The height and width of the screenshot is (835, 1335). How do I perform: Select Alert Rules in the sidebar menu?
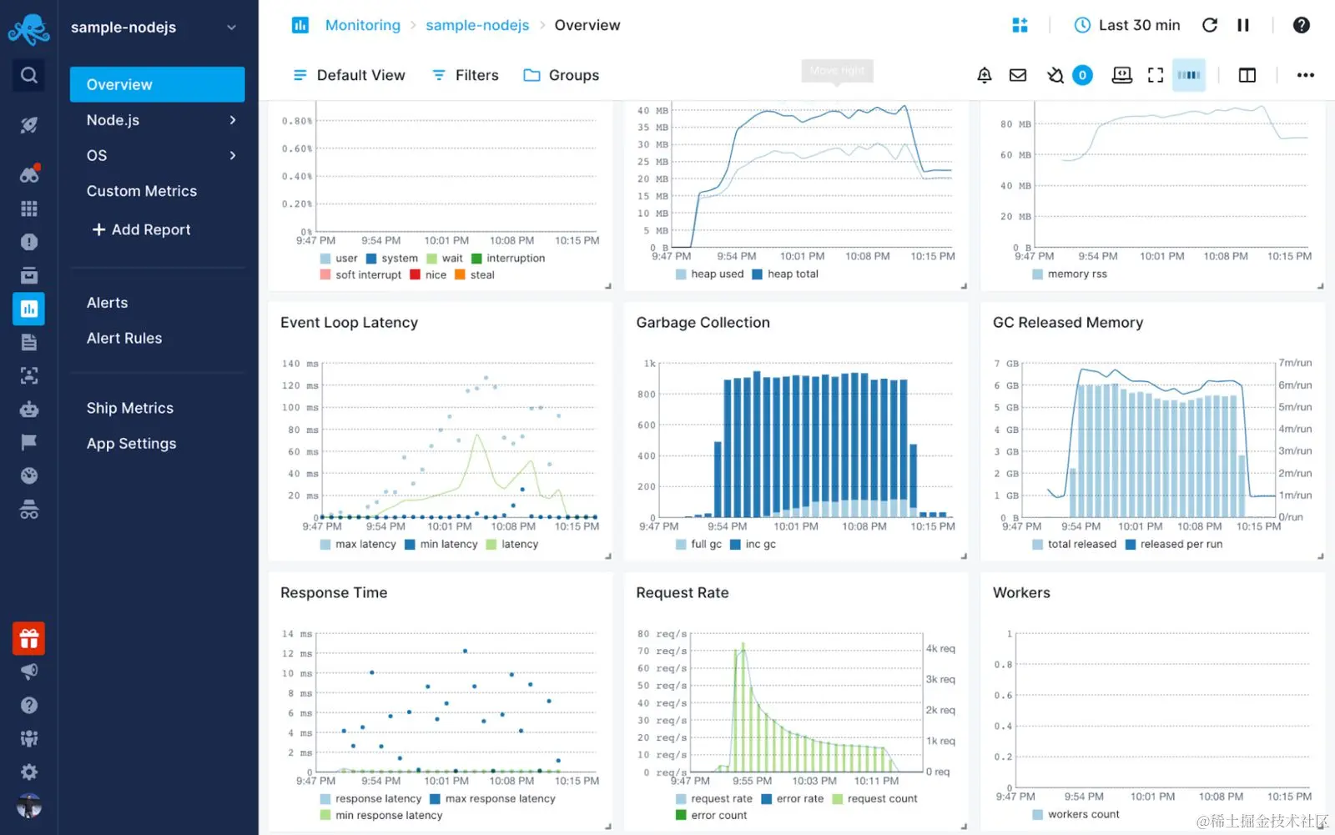(x=123, y=338)
